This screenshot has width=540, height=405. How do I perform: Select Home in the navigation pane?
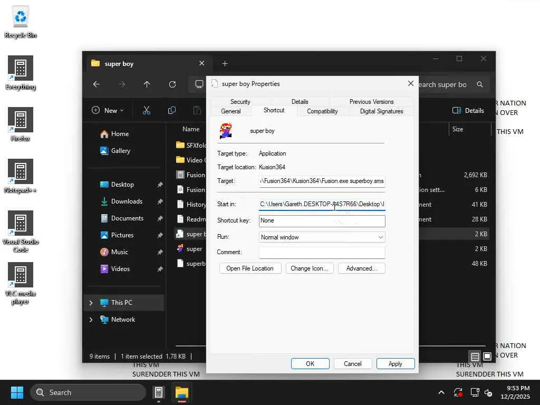(120, 134)
